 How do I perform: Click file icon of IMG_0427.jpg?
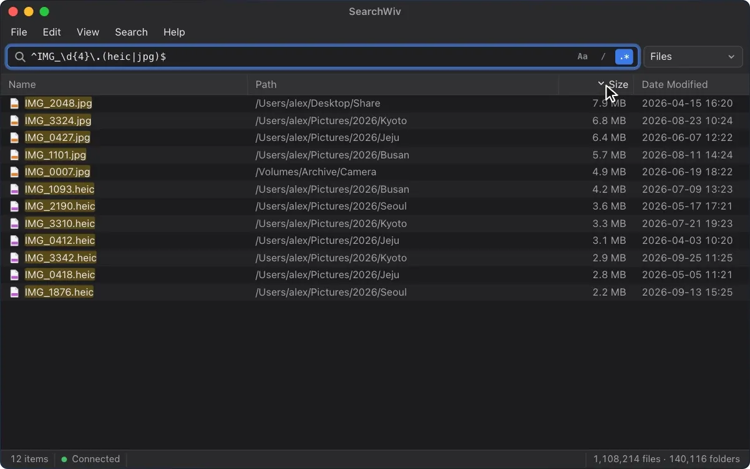point(14,138)
